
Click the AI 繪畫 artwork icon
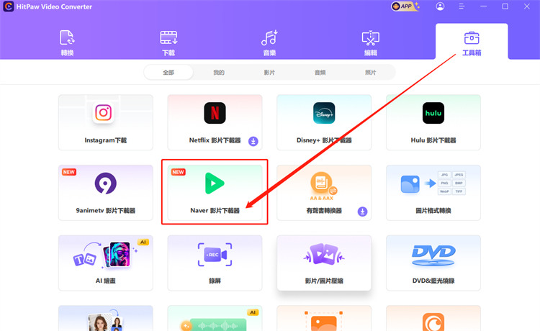pyautogui.click(x=105, y=254)
